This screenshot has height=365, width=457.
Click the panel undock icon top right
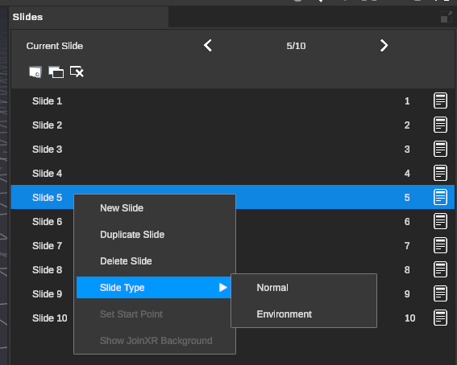tap(447, 17)
